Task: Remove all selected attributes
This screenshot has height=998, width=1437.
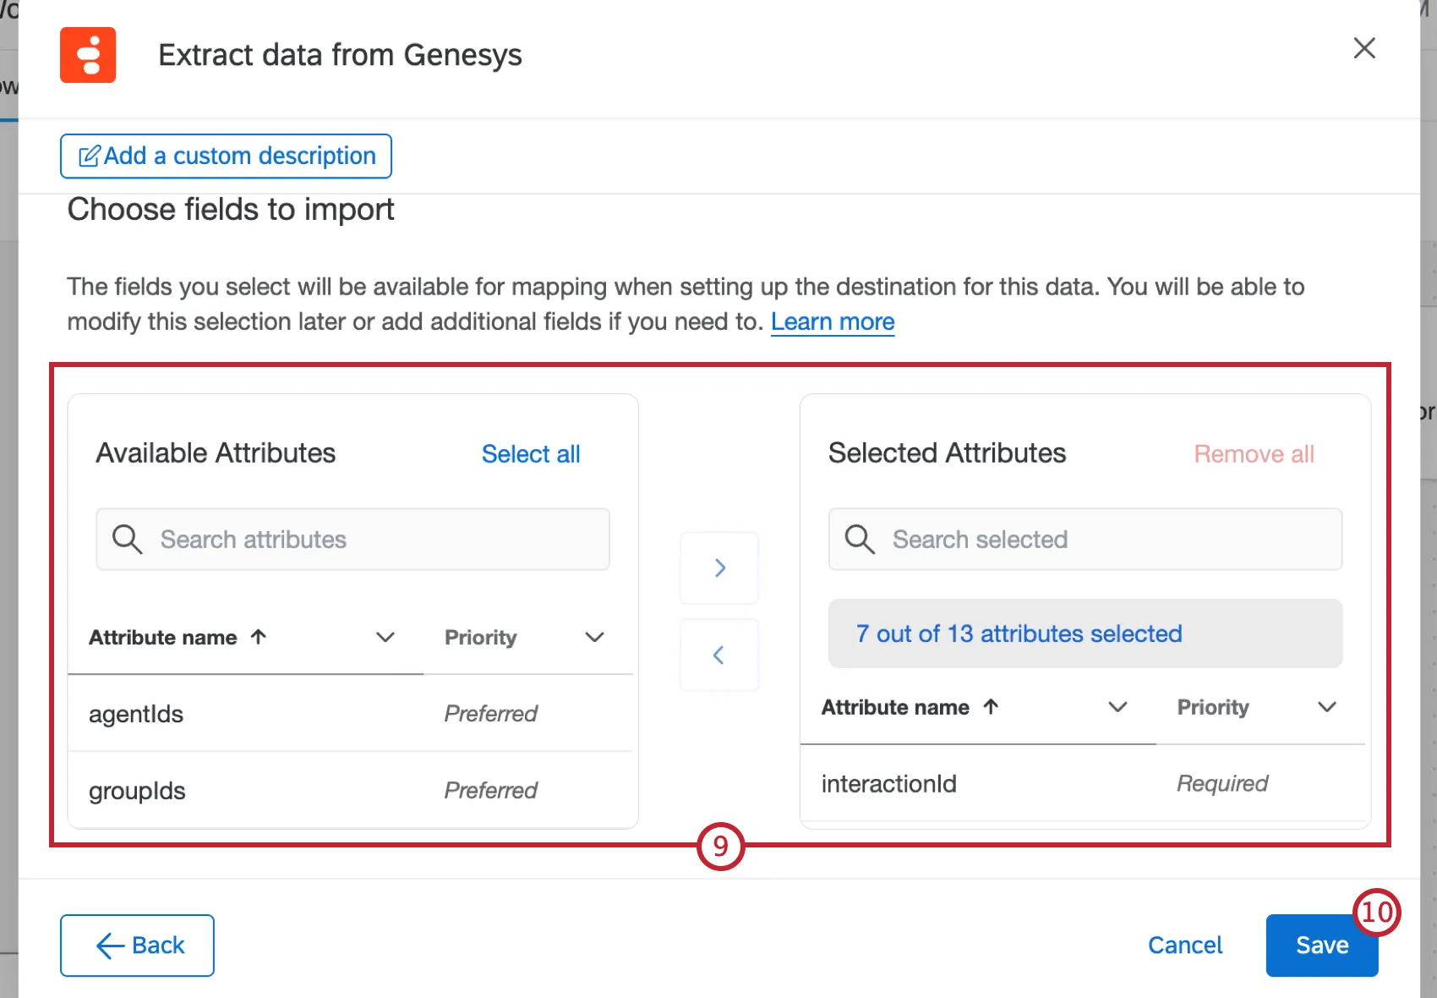Action: point(1254,453)
